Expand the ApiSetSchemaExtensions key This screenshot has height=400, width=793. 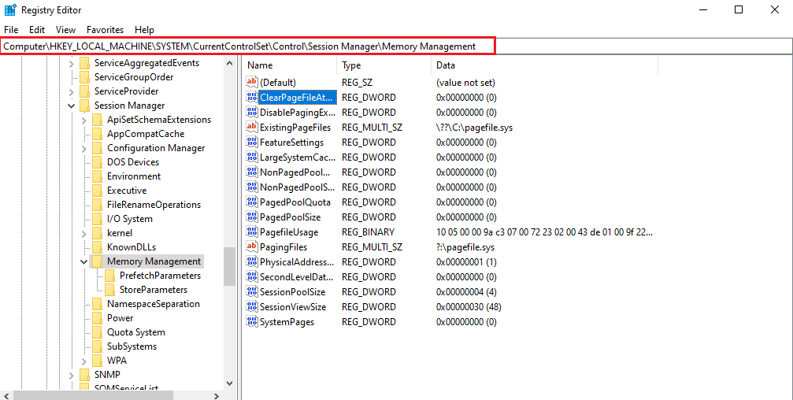[84, 120]
